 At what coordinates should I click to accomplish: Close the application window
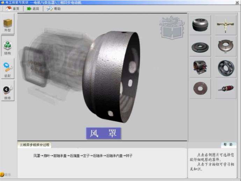[x=237, y=2]
